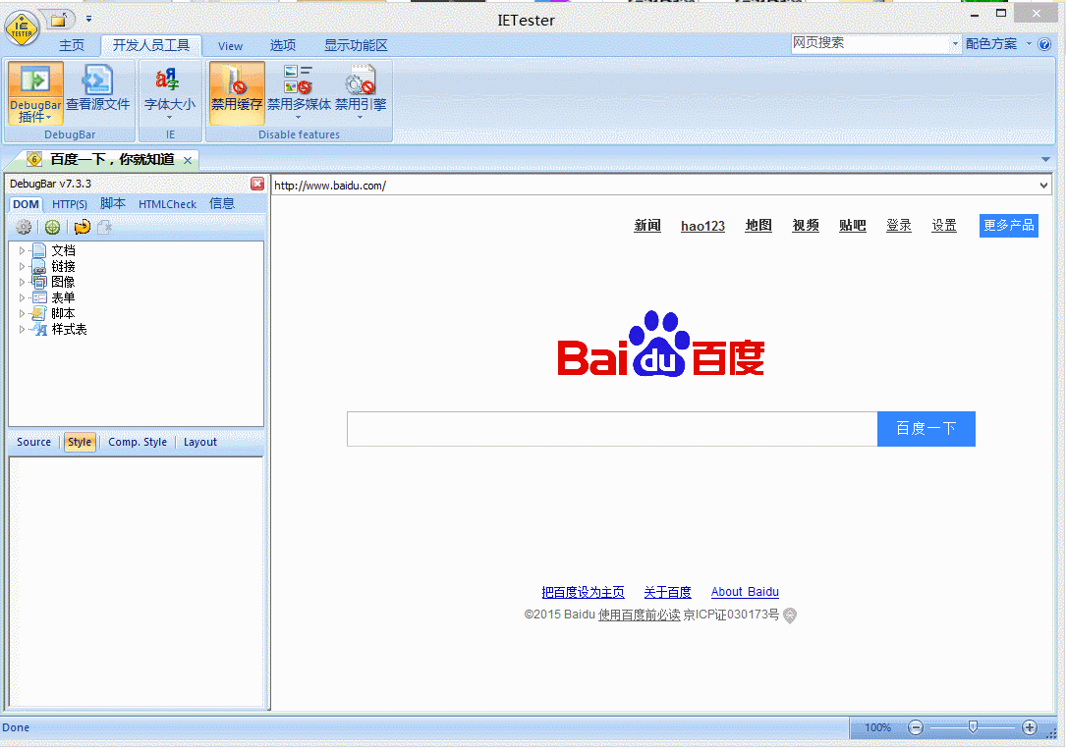Open the 地图 link
Screen dimensions: 1066x749
[758, 226]
